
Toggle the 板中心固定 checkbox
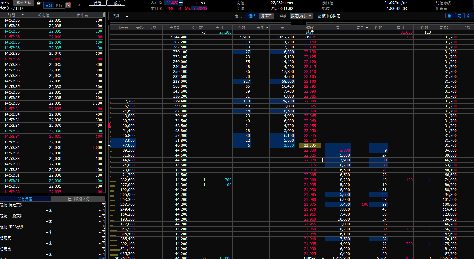click(319, 16)
